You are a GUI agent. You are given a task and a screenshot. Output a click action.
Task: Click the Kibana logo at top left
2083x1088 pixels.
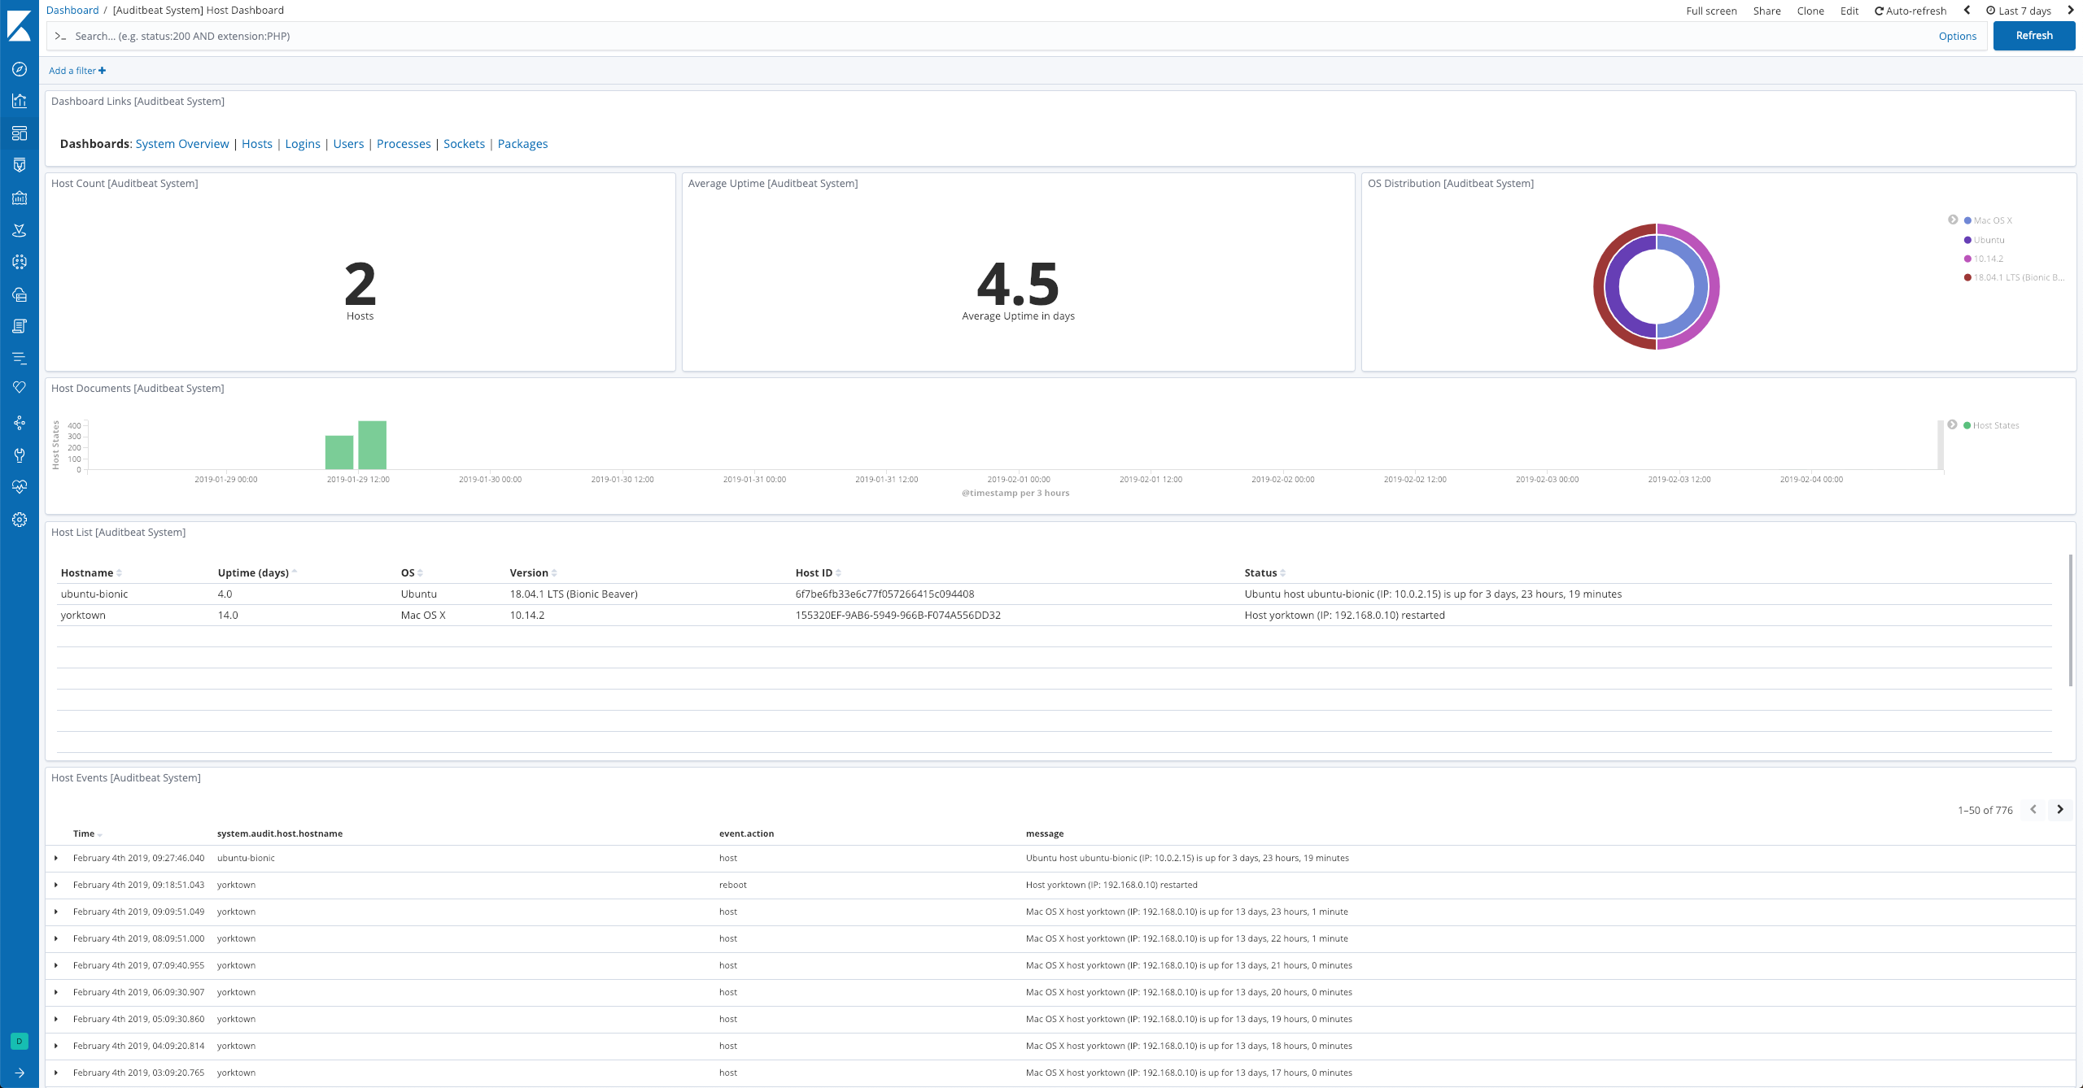coord(20,26)
